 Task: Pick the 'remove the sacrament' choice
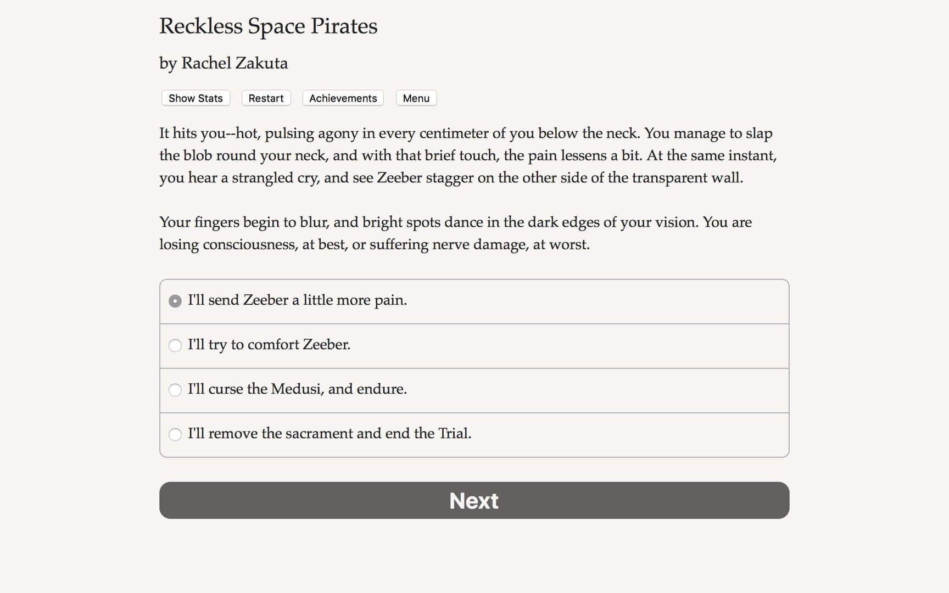coord(175,434)
